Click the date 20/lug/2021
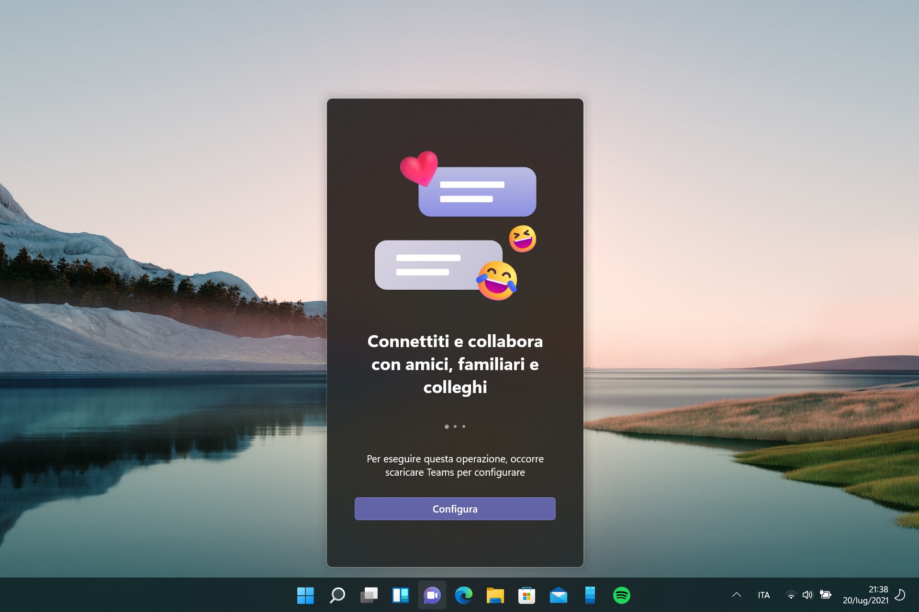The width and height of the screenshot is (919, 612). (865, 601)
